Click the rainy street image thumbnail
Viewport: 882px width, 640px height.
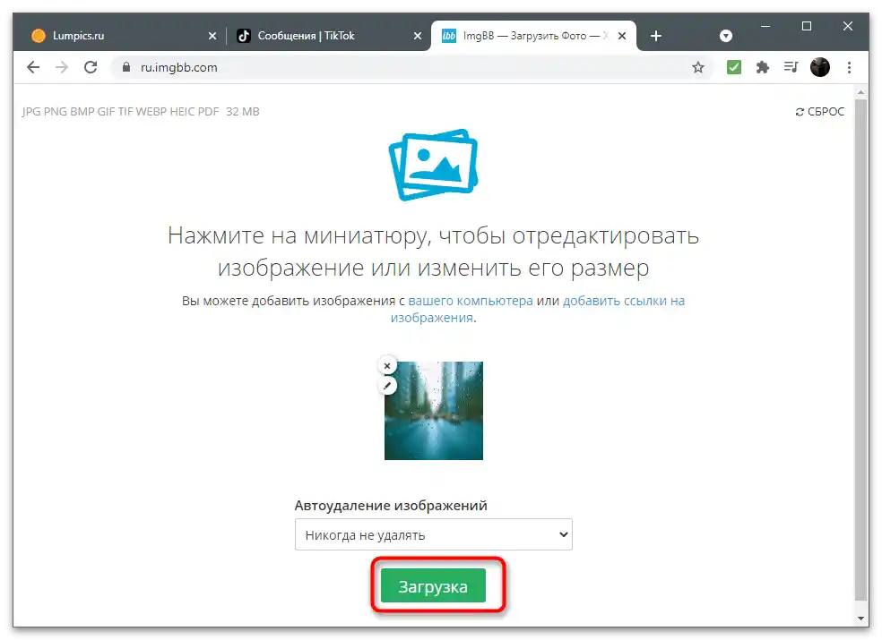pyautogui.click(x=434, y=411)
